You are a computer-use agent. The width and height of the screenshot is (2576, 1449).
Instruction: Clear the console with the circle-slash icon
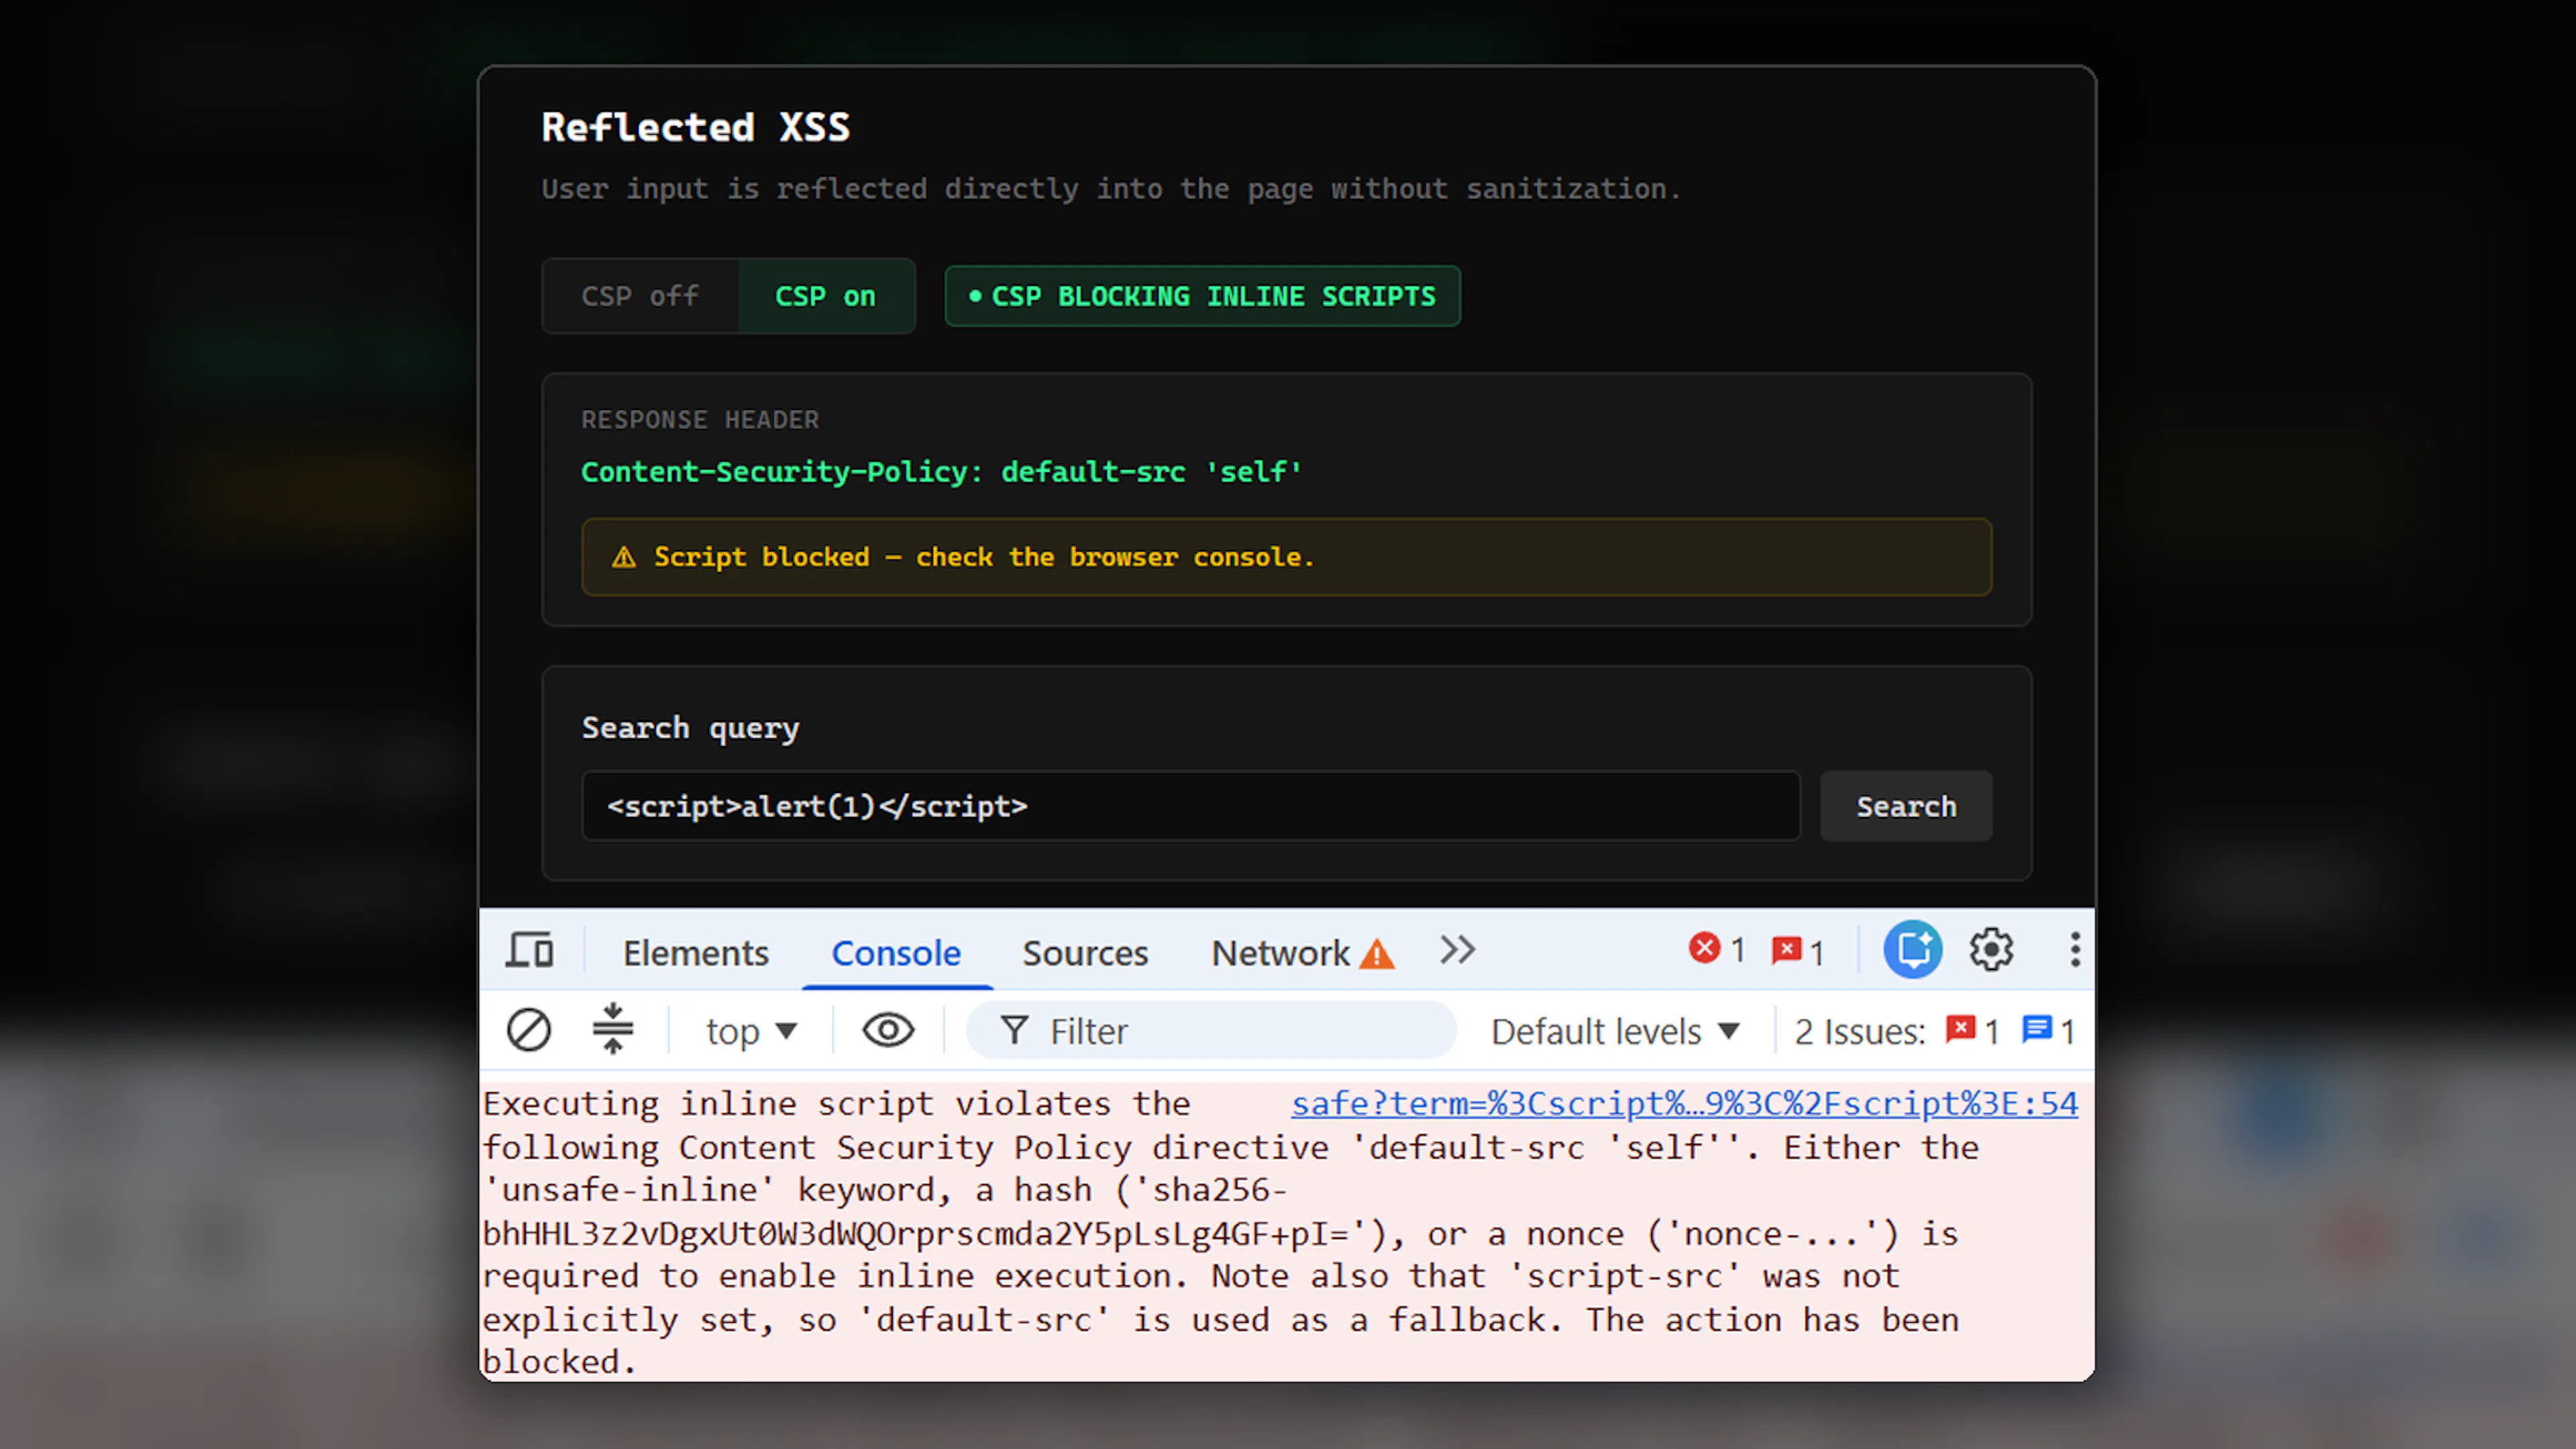click(529, 1030)
